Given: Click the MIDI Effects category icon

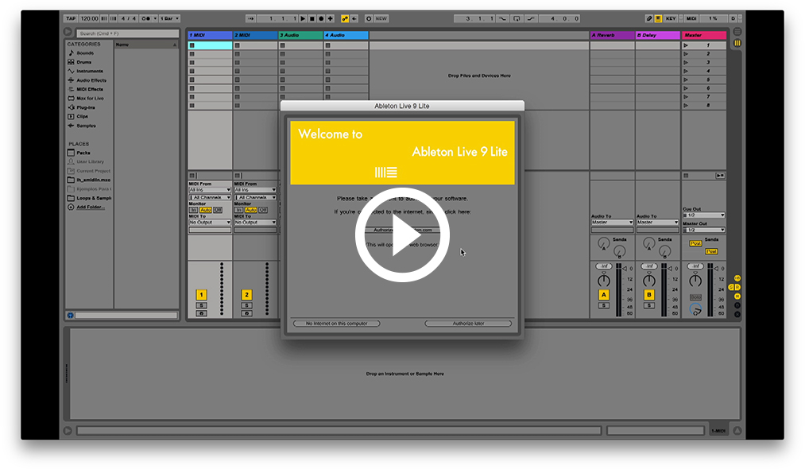Looking at the screenshot, I should click(72, 89).
